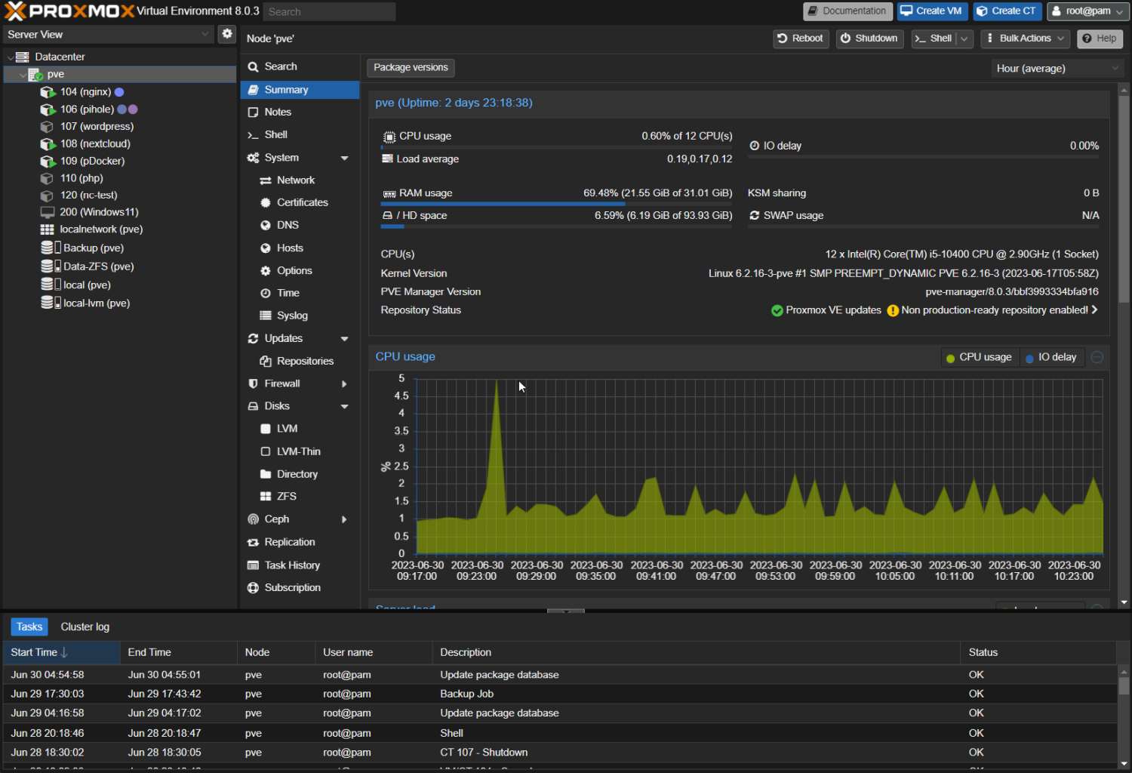Switch to the Tasks tab
The image size is (1132, 773).
(29, 627)
